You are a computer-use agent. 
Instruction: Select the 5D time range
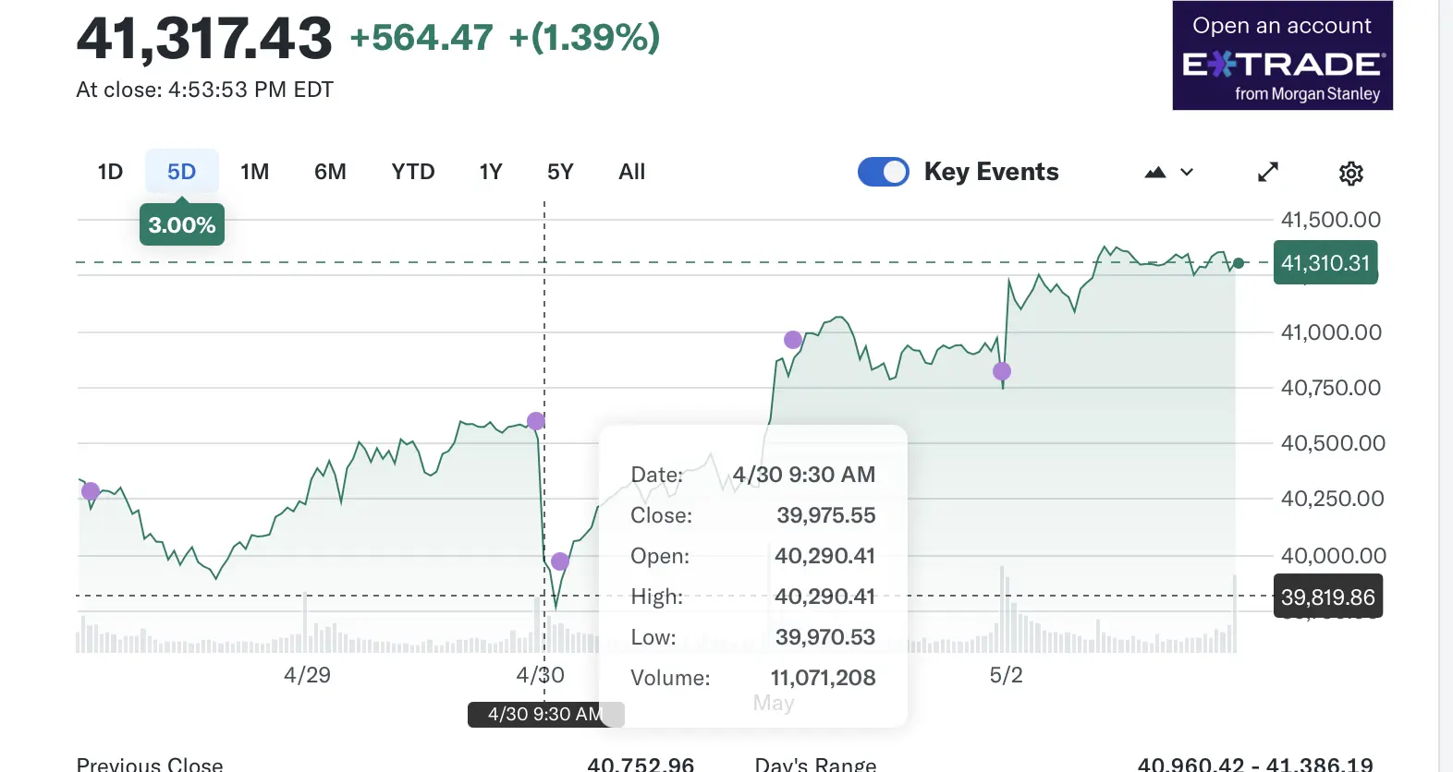(181, 172)
